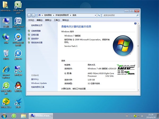Go forward with the navigation arrow
Screen dimensions: 159x119
click(x=33, y=15)
